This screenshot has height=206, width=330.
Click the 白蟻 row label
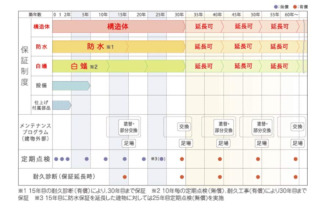[41, 66]
